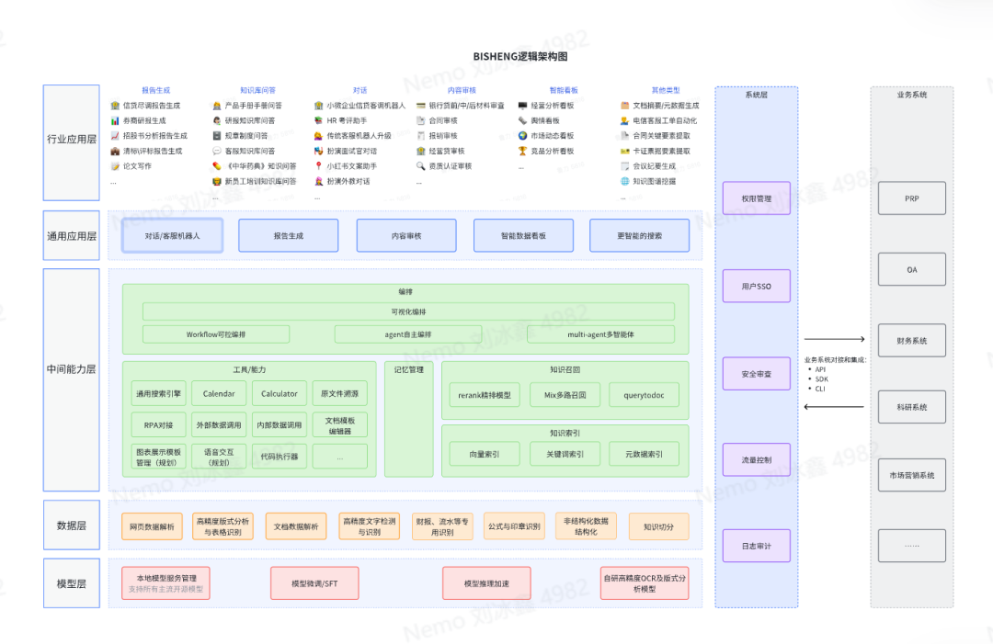Image resolution: width=993 pixels, height=644 pixels.
Task: Click the magnifier icon next to 资质认证审核
Action: [420, 166]
